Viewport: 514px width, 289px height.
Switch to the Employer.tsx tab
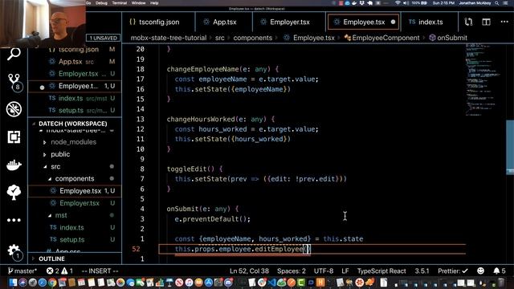point(289,22)
